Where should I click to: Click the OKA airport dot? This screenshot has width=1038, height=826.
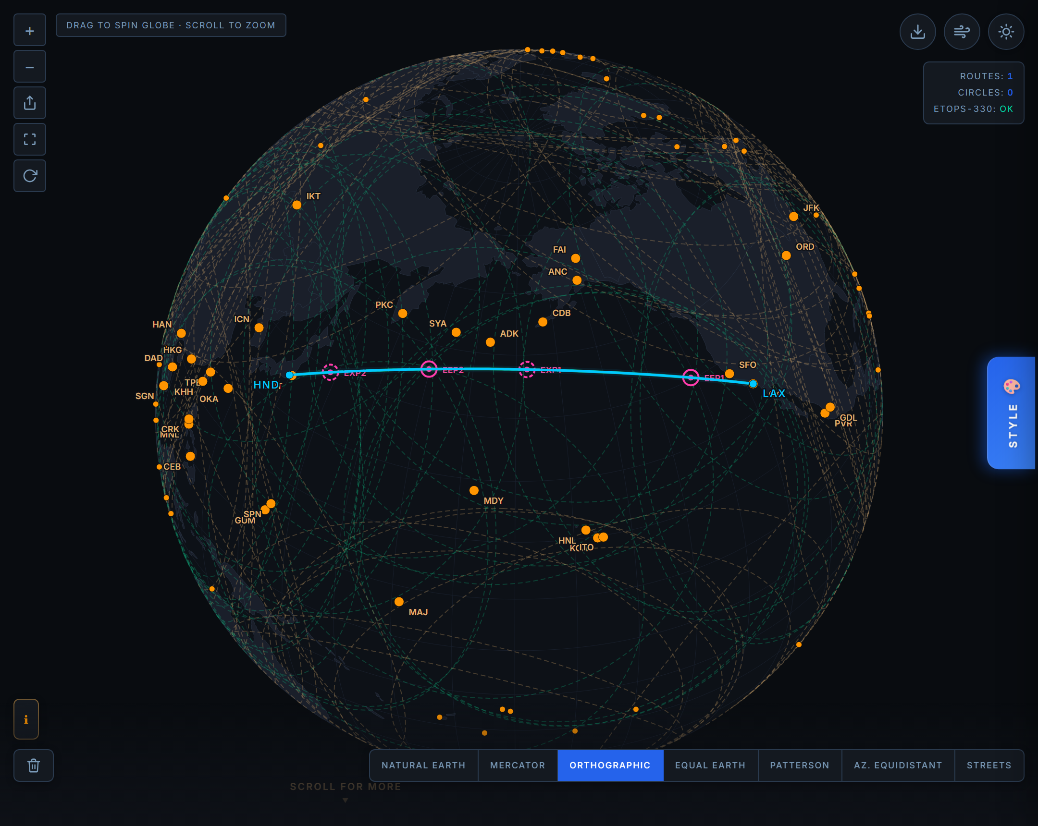point(228,388)
